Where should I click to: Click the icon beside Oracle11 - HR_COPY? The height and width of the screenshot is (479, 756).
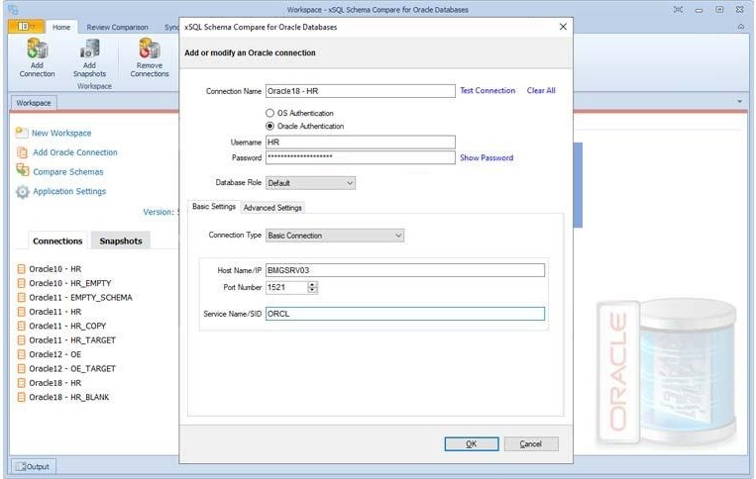(21, 326)
